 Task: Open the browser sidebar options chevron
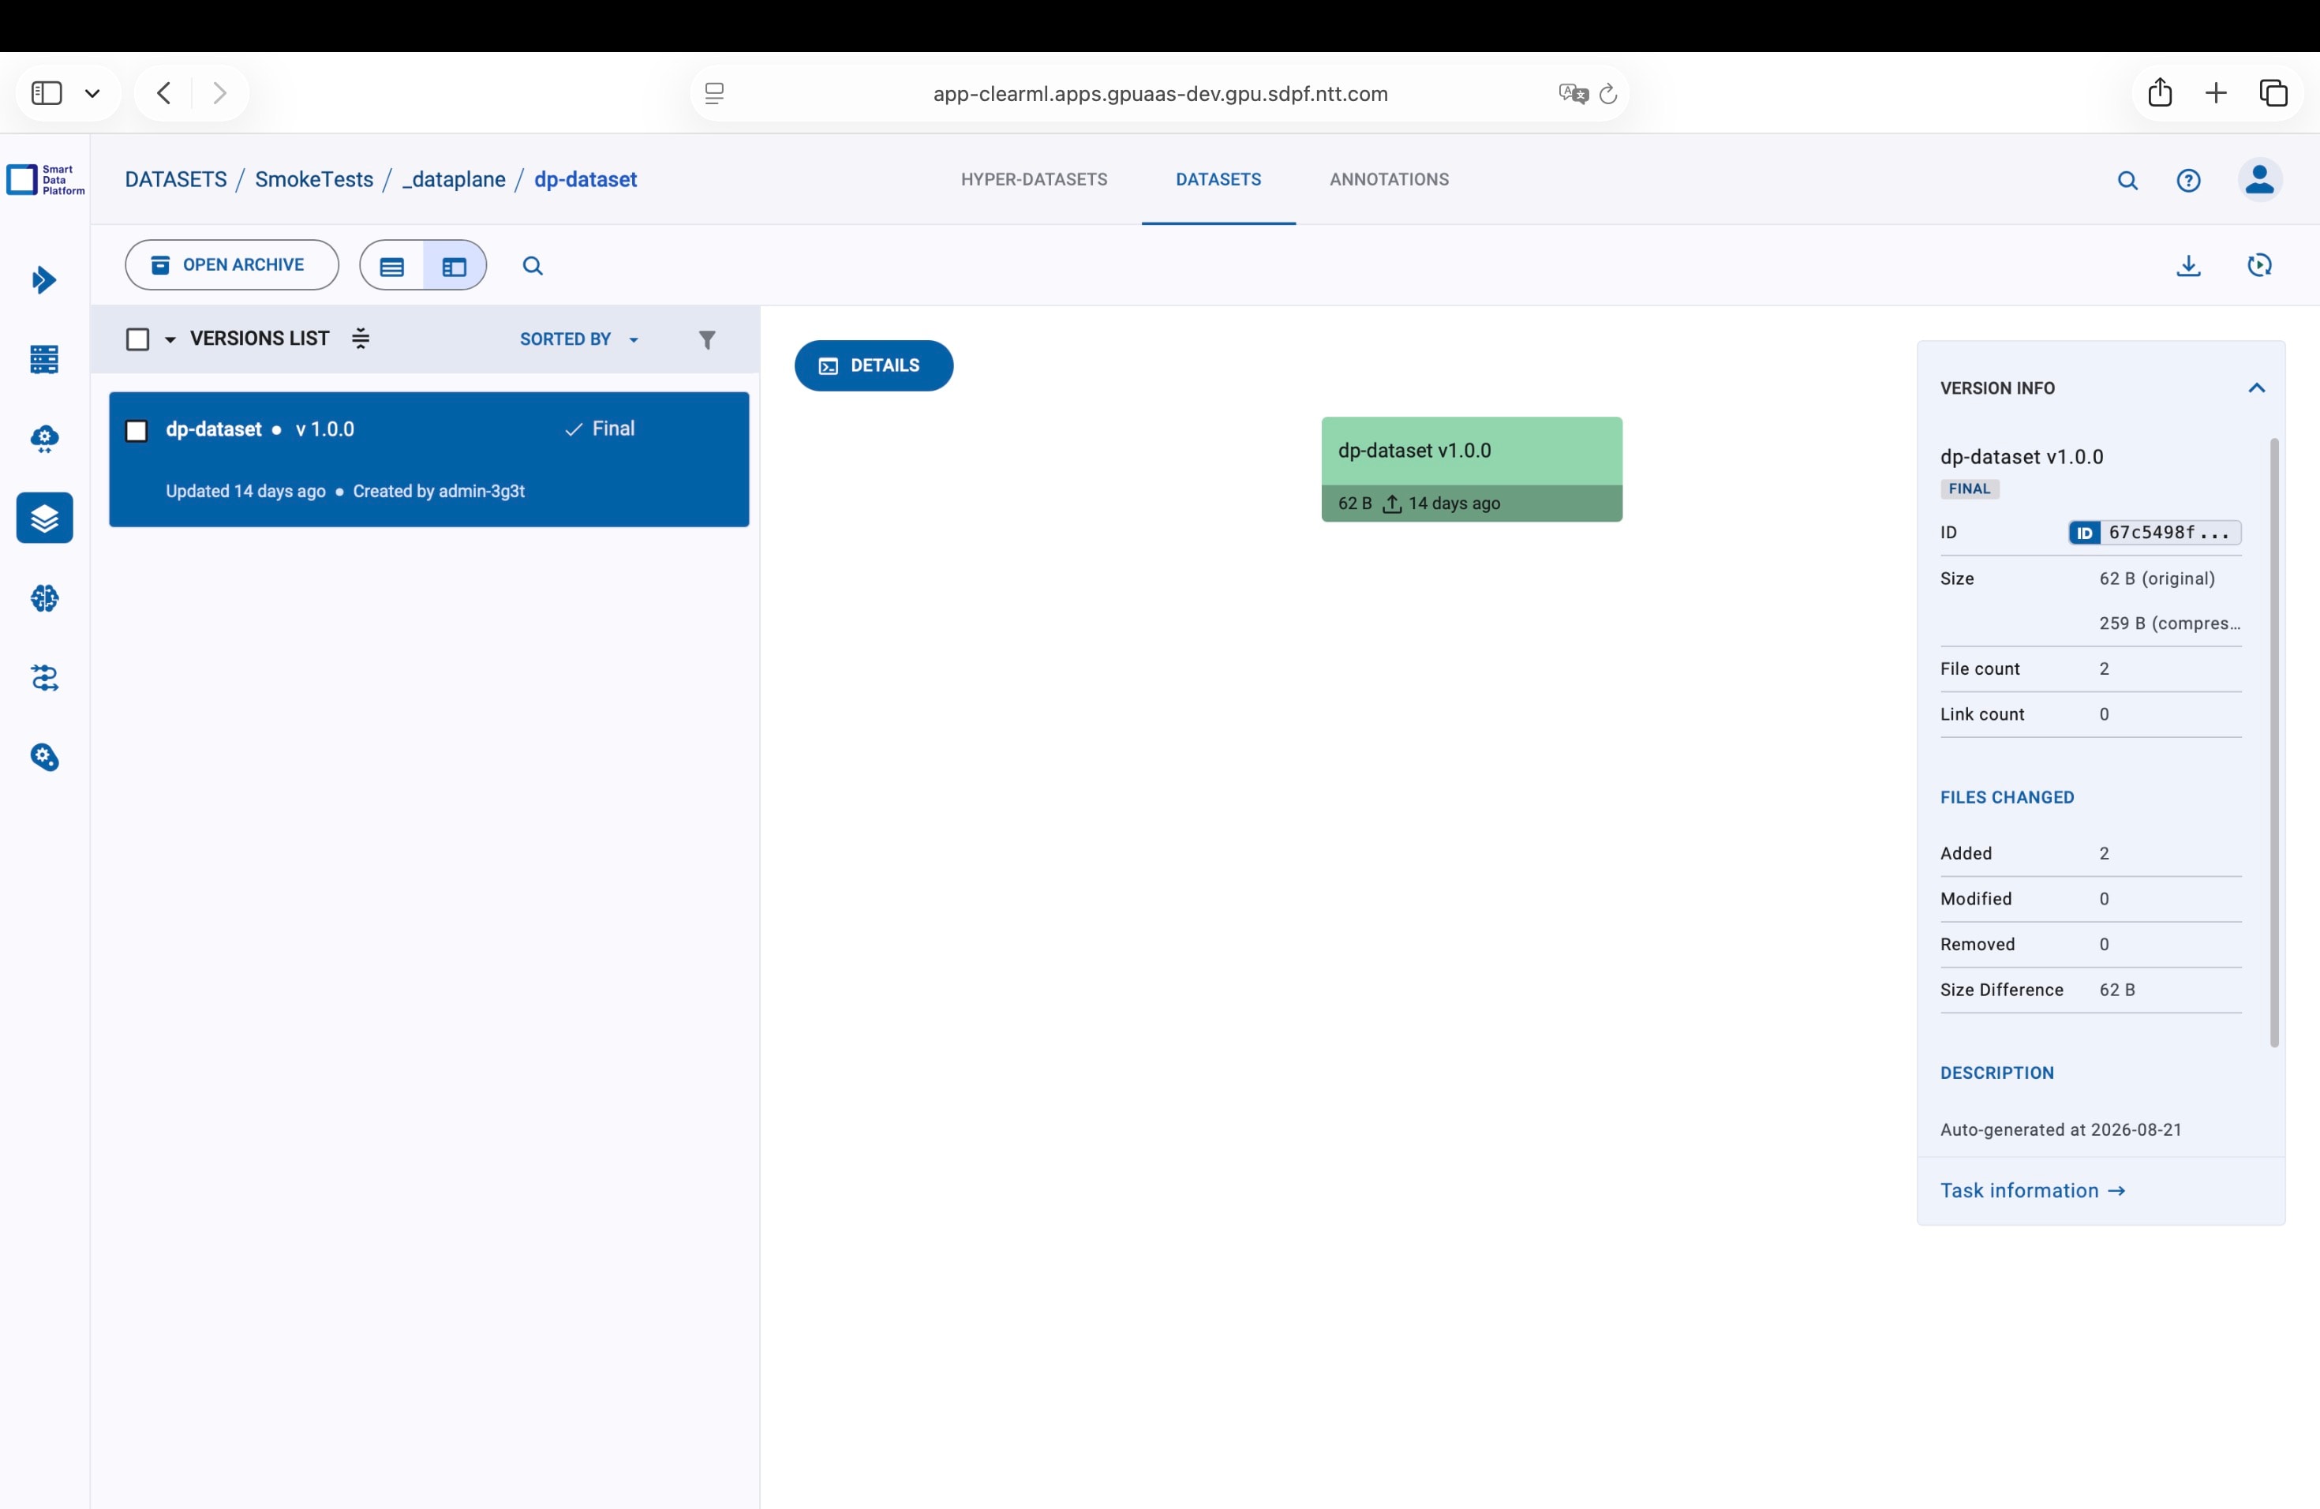coord(92,94)
